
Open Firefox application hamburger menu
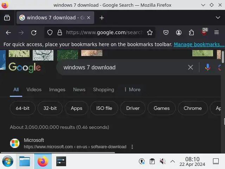pyautogui.click(x=217, y=32)
